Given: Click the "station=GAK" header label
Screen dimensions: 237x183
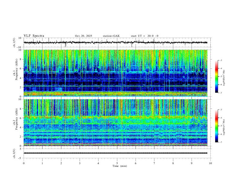Looking at the screenshot, I should pos(111,36).
